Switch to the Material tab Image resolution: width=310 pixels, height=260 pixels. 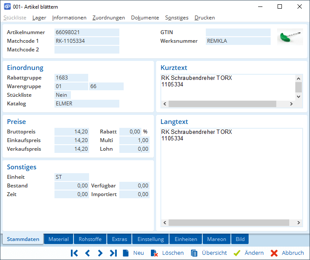(58, 239)
